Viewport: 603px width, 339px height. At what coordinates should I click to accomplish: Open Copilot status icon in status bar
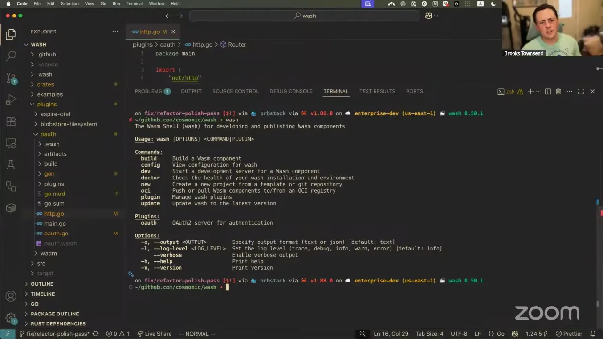[x=516, y=334]
